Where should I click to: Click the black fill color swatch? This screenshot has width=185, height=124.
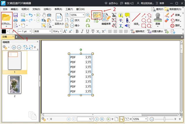[x=4, y=31]
